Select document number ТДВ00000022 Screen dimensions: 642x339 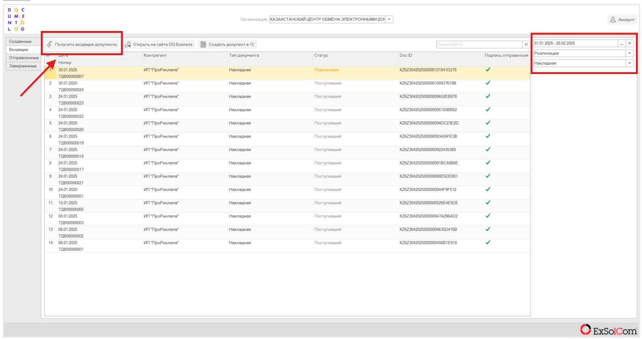pos(71,116)
